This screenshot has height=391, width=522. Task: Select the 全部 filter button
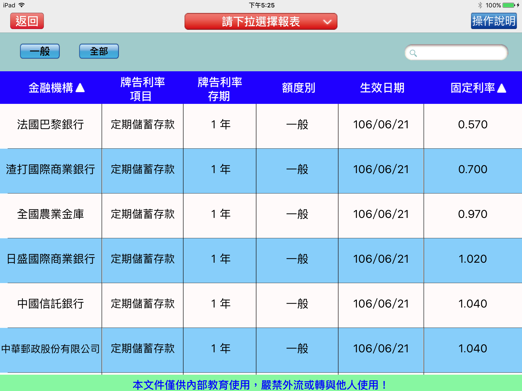pyautogui.click(x=99, y=51)
